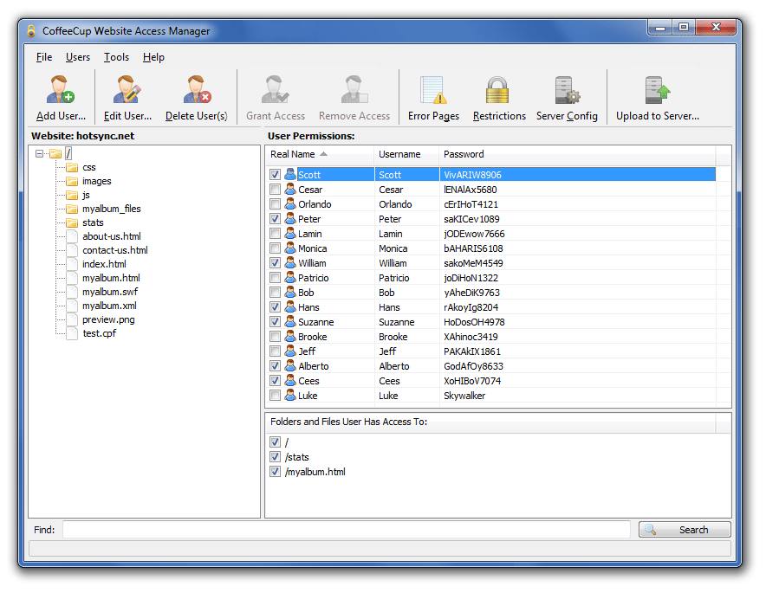Click the padlock app icon in title bar

(x=31, y=31)
